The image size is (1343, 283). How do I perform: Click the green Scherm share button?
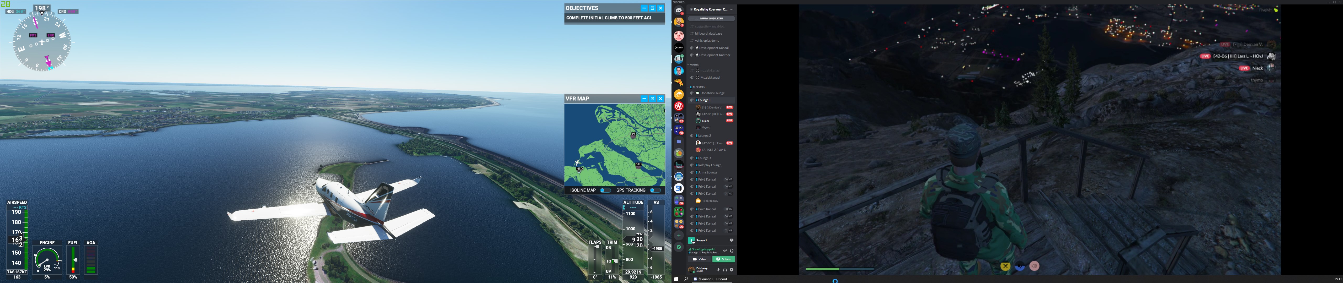[x=723, y=259]
